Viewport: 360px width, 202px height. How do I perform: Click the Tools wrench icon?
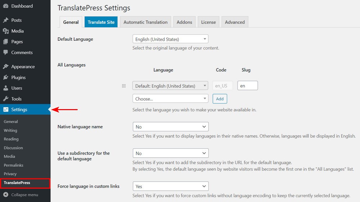[x=6, y=99]
